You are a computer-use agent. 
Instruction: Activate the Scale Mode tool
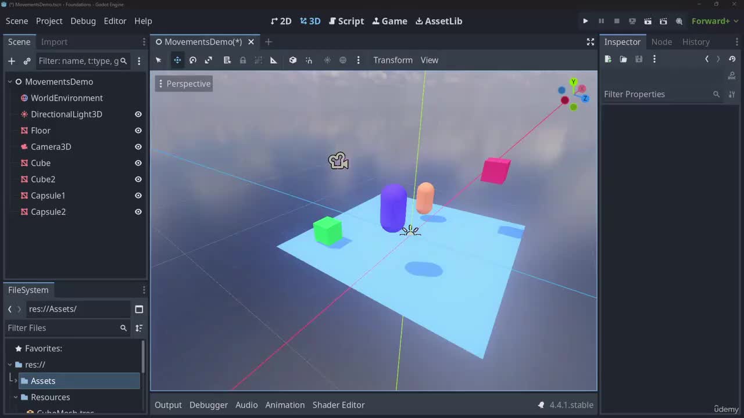[x=209, y=60]
